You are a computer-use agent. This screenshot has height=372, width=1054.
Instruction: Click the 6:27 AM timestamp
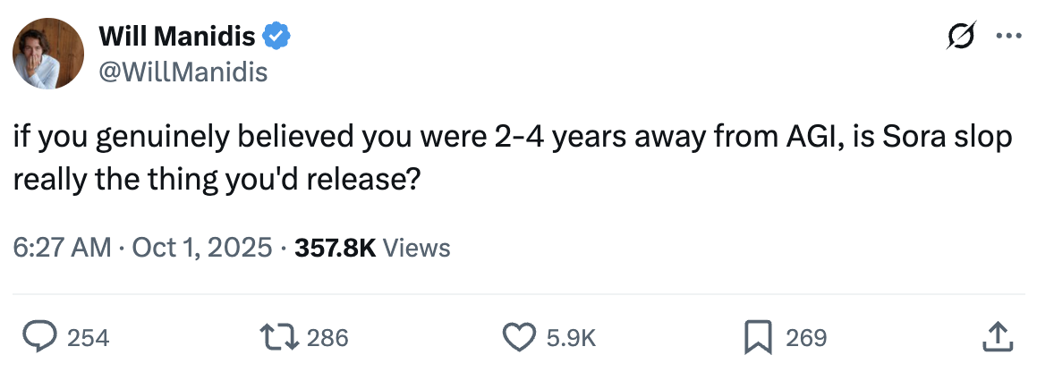(x=62, y=247)
